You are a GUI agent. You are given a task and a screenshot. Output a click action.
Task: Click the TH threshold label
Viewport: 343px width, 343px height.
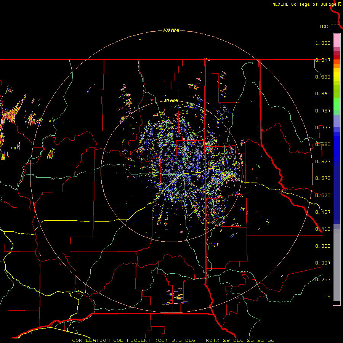[327, 297]
